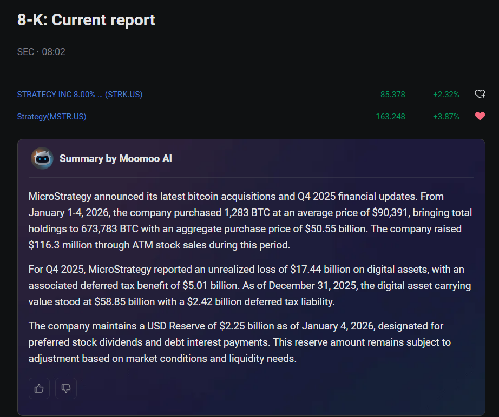Click the paragraph beginning "MicroStrategy announced its latest"
499x417 pixels.
(x=250, y=221)
